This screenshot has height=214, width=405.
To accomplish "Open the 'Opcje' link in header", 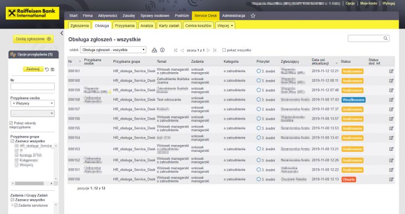I will 350,3.
